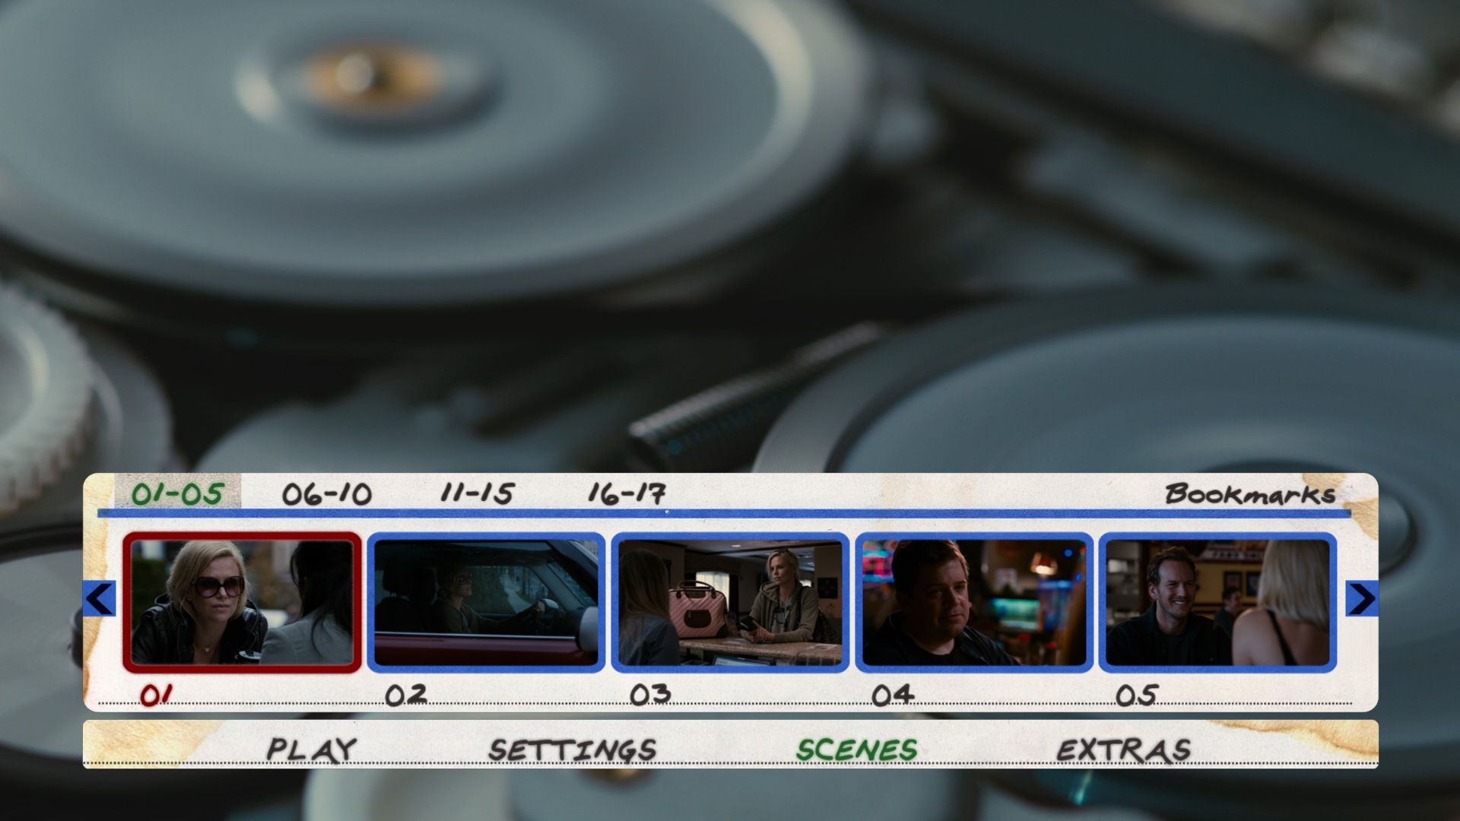Start scene 04 thumbnail

(x=974, y=603)
